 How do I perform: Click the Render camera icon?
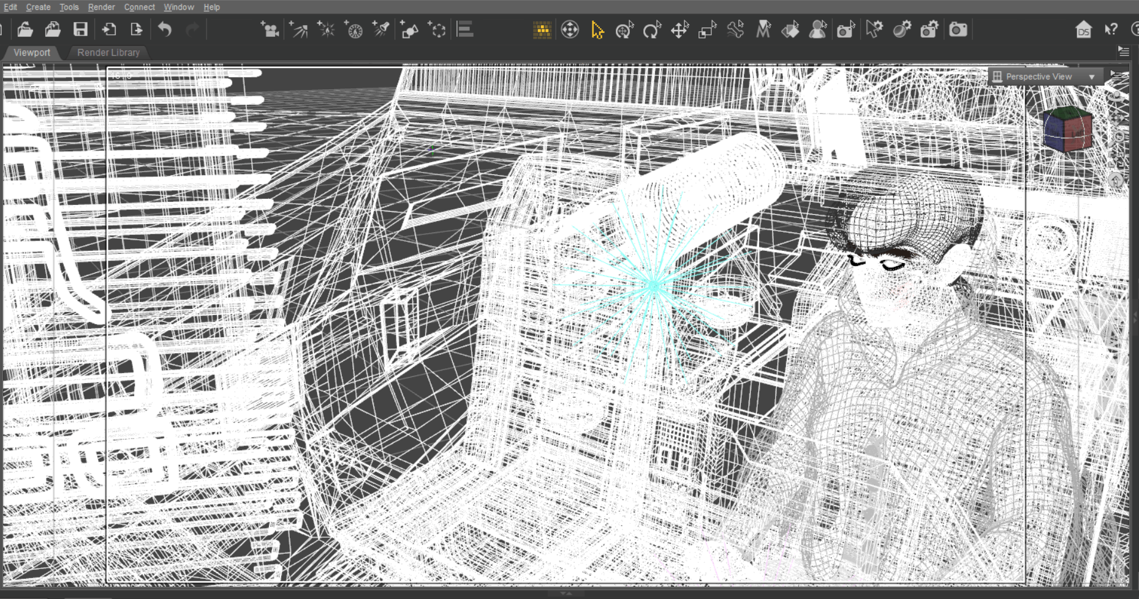point(958,29)
